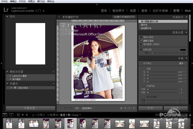
Task: Uncheck the 旋转以适合 option
Action: pyautogui.click(x=141, y=40)
